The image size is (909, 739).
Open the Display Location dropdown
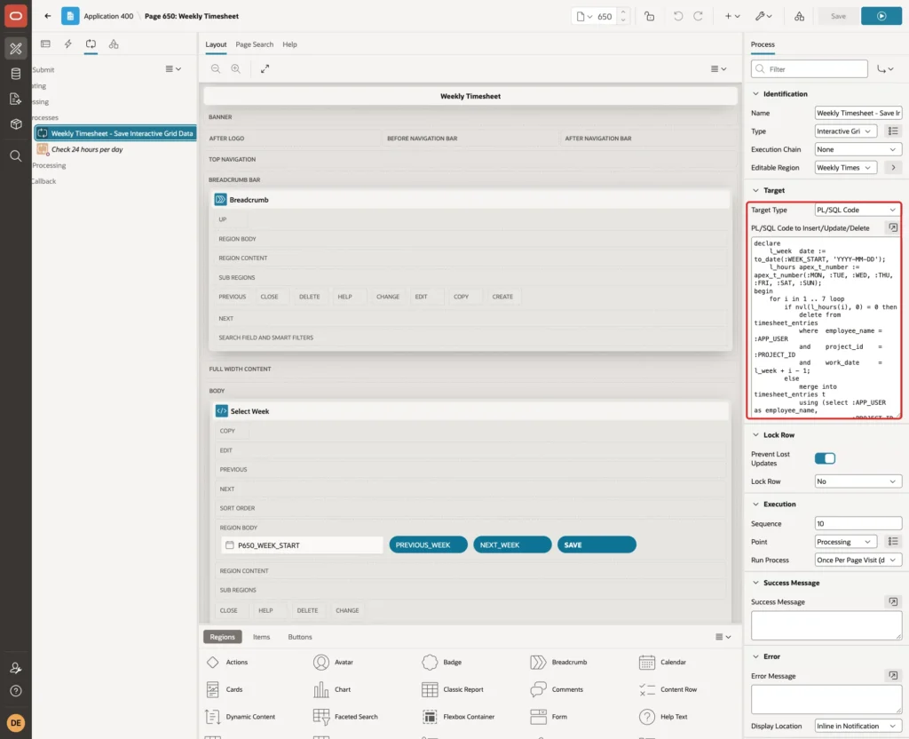(858, 727)
